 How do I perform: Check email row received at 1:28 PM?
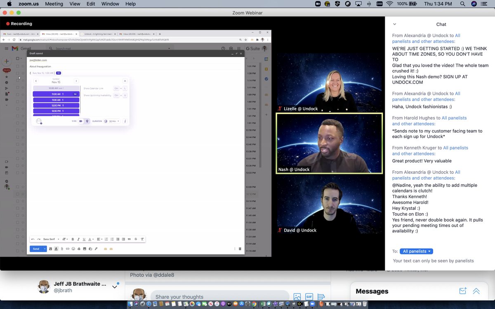18,73
